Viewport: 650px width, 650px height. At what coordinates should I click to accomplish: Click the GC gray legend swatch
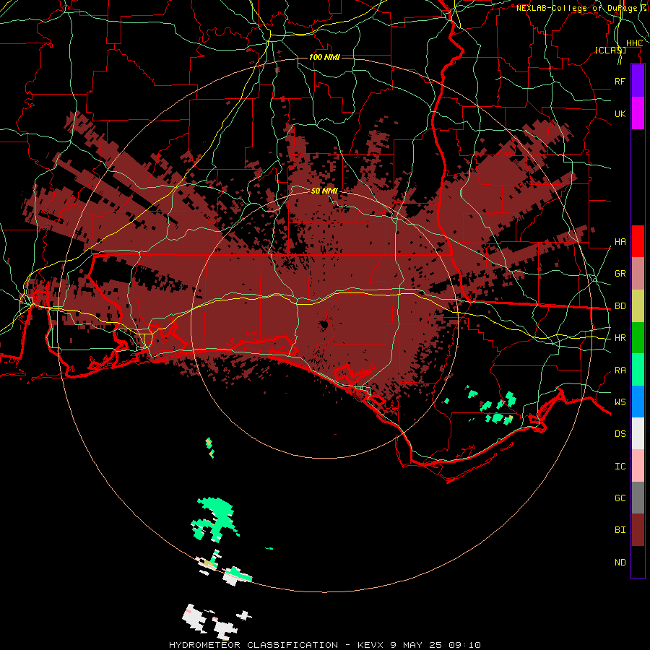pos(638,498)
